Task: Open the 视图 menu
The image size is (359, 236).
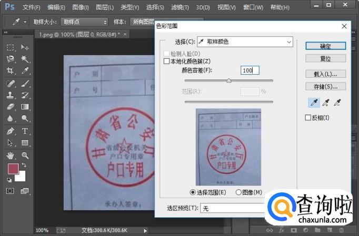Action: coord(226,7)
